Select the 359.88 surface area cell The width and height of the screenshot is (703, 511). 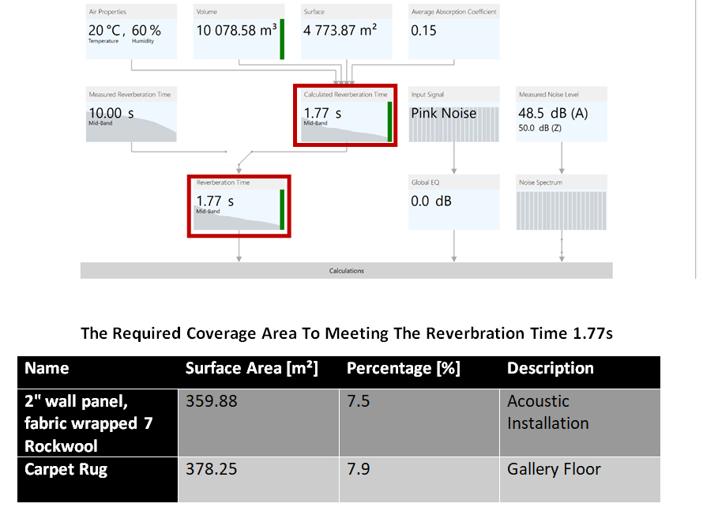click(212, 402)
